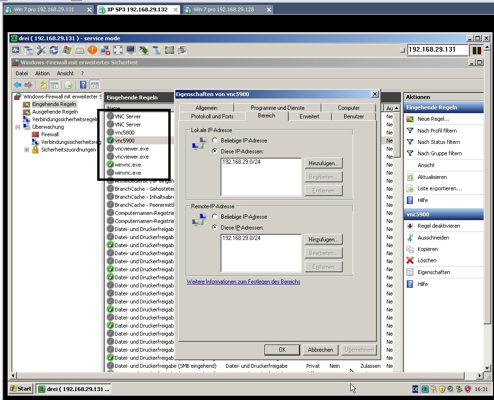The image size is (494, 400).
Task: Select Beliebige IP-Adresse under Lokale IP-Adresse
Action: coord(215,140)
